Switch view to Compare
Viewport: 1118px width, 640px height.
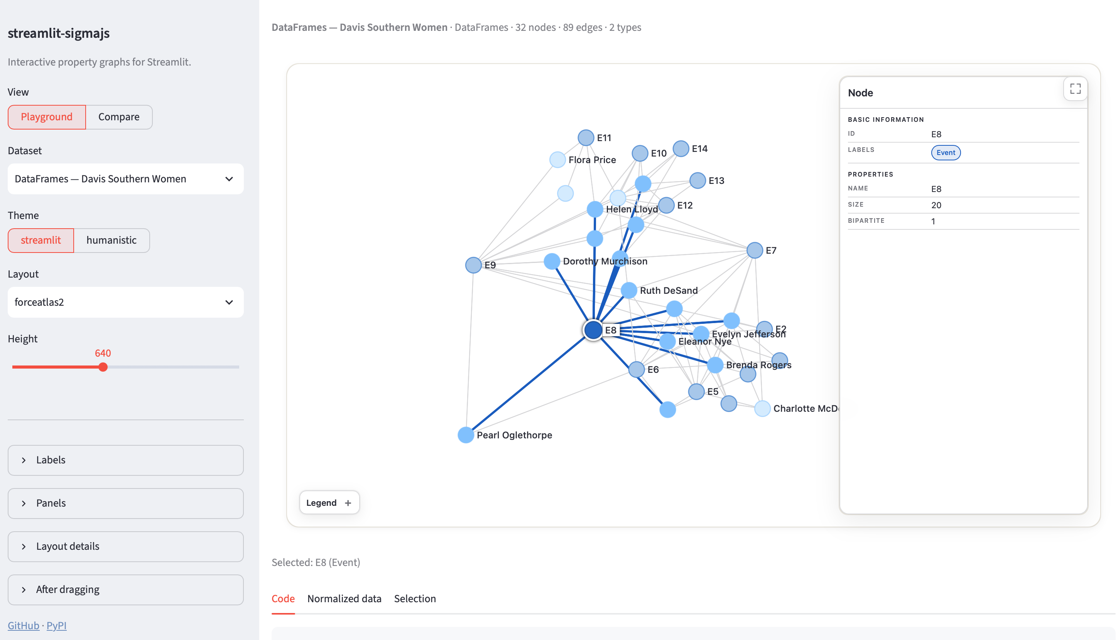[119, 117]
